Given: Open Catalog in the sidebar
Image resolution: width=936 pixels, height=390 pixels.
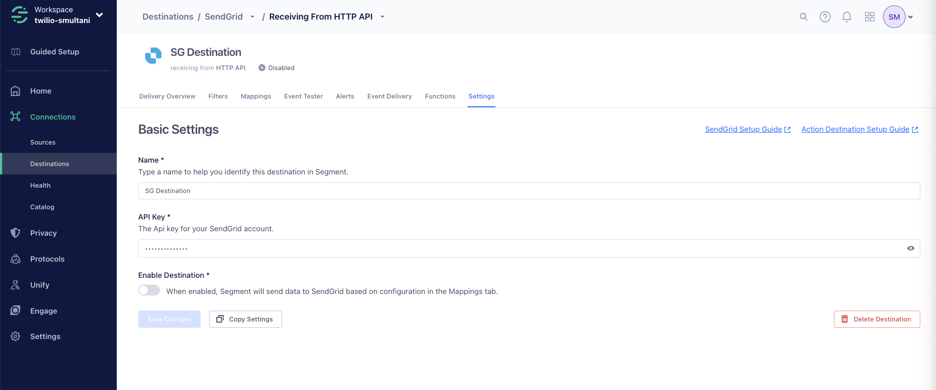Looking at the screenshot, I should point(42,207).
